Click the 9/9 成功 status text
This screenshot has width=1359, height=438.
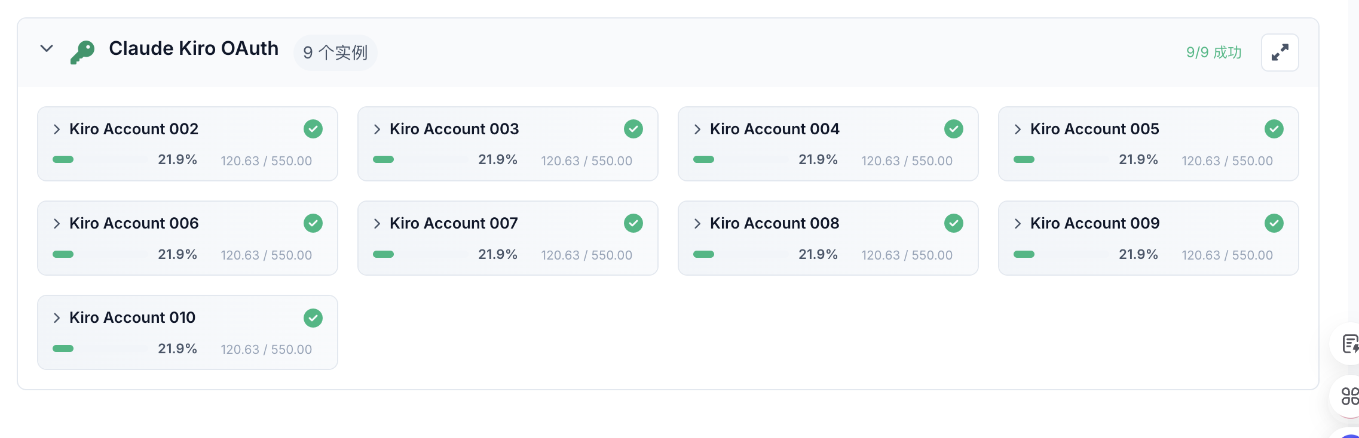click(1214, 53)
